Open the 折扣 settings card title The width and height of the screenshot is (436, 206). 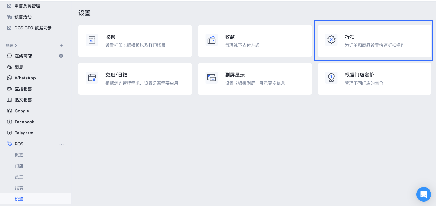pos(350,37)
